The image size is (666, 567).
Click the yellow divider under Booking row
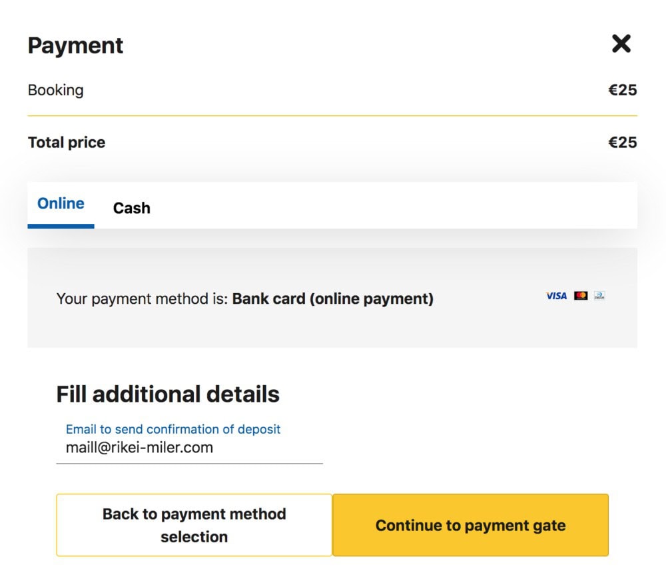332,116
